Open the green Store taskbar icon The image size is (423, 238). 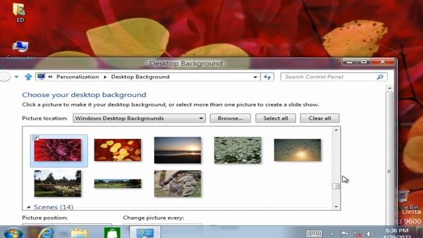coord(112,233)
